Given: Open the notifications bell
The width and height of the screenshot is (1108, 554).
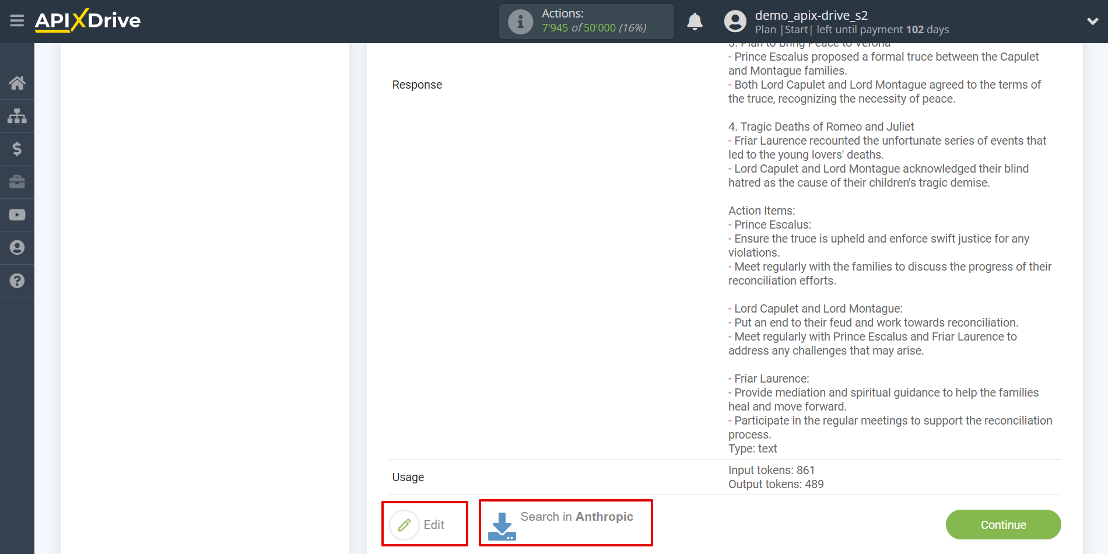Looking at the screenshot, I should click(695, 22).
